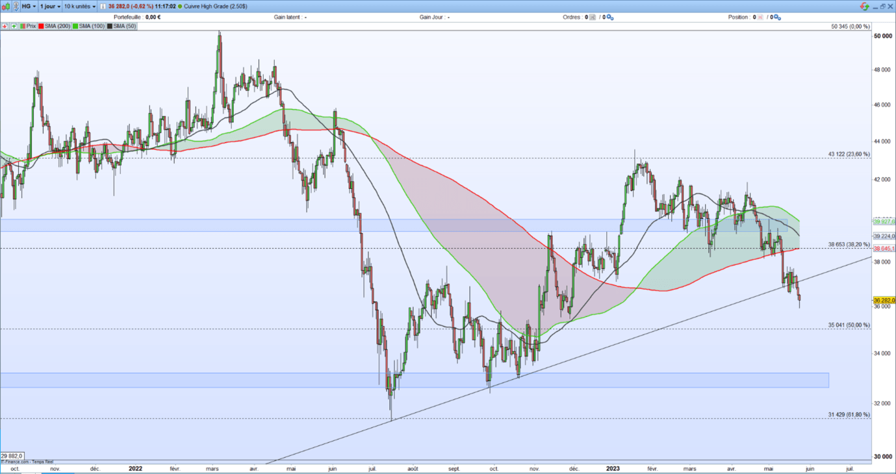This screenshot has width=896, height=474.
Task: Click the 2022 year label on time axis
Action: (x=136, y=468)
